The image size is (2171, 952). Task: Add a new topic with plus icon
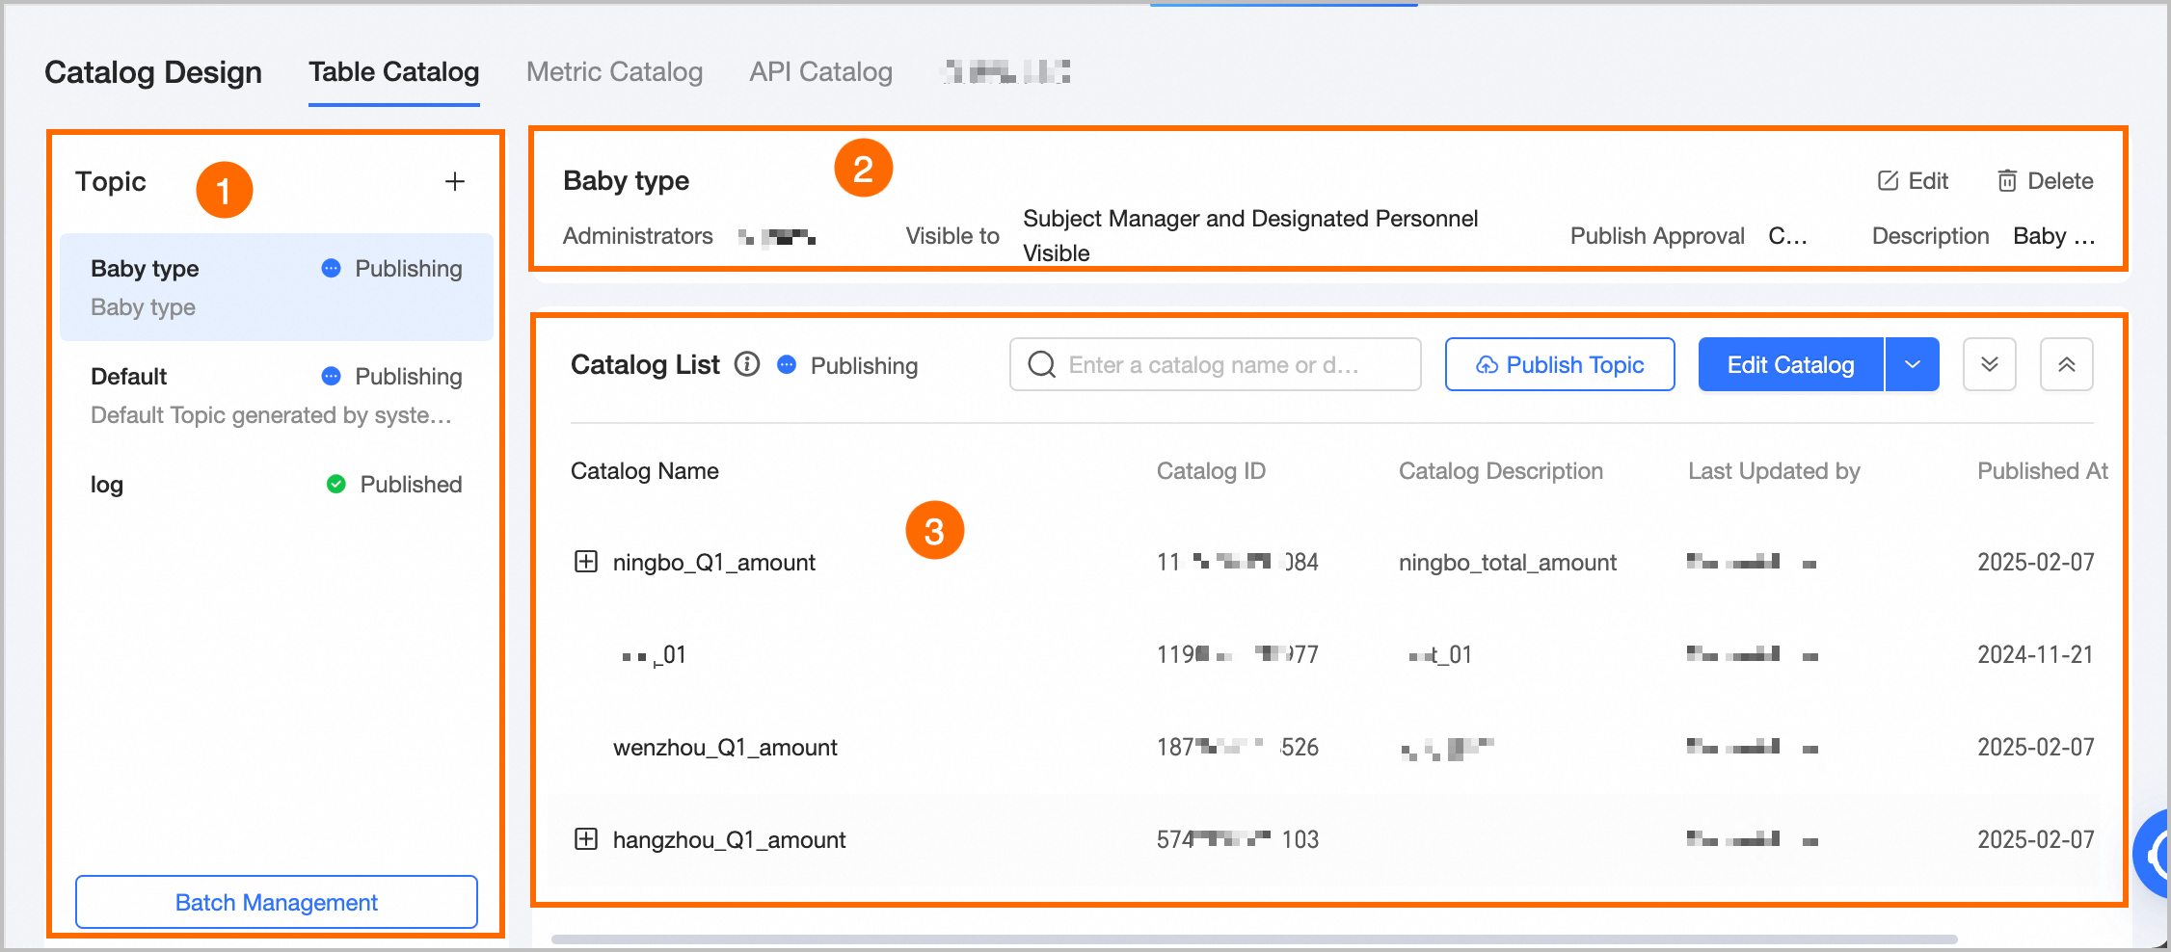(x=455, y=181)
